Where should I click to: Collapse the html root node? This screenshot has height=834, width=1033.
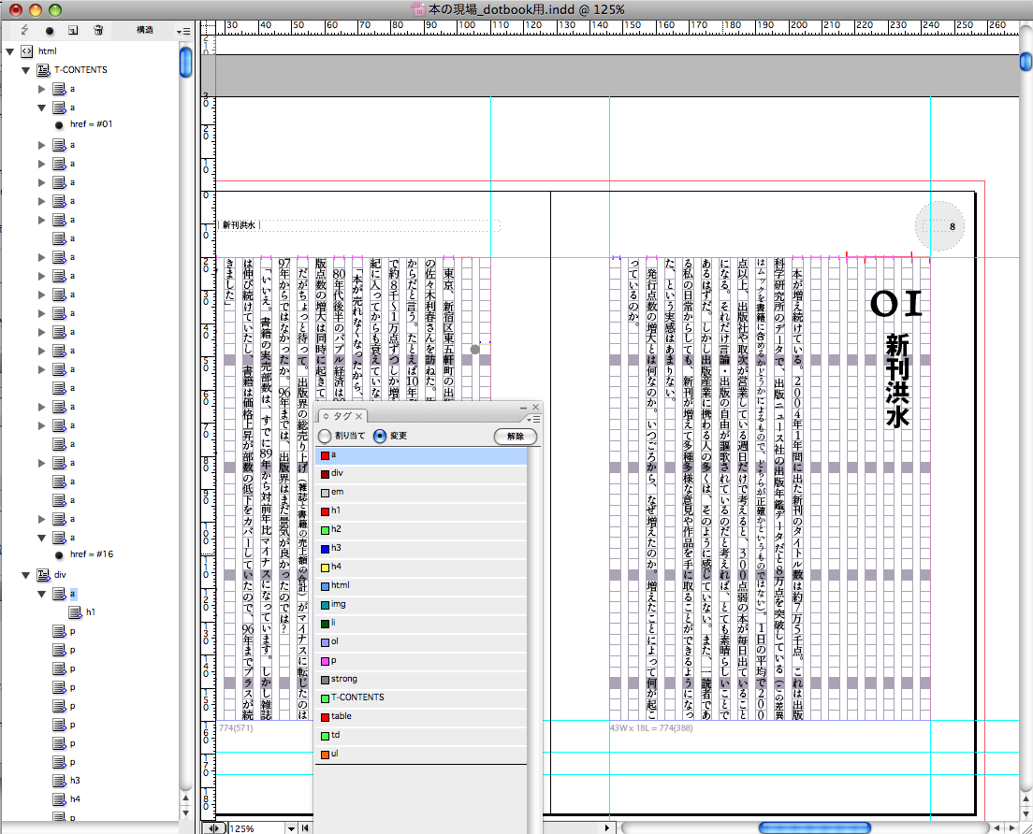click(10, 51)
